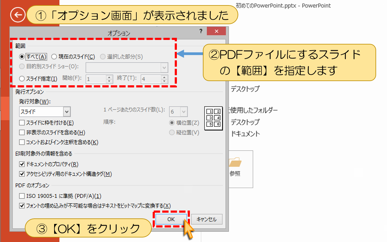Select デスクトップ under recently used folders

pyautogui.click(x=245, y=122)
